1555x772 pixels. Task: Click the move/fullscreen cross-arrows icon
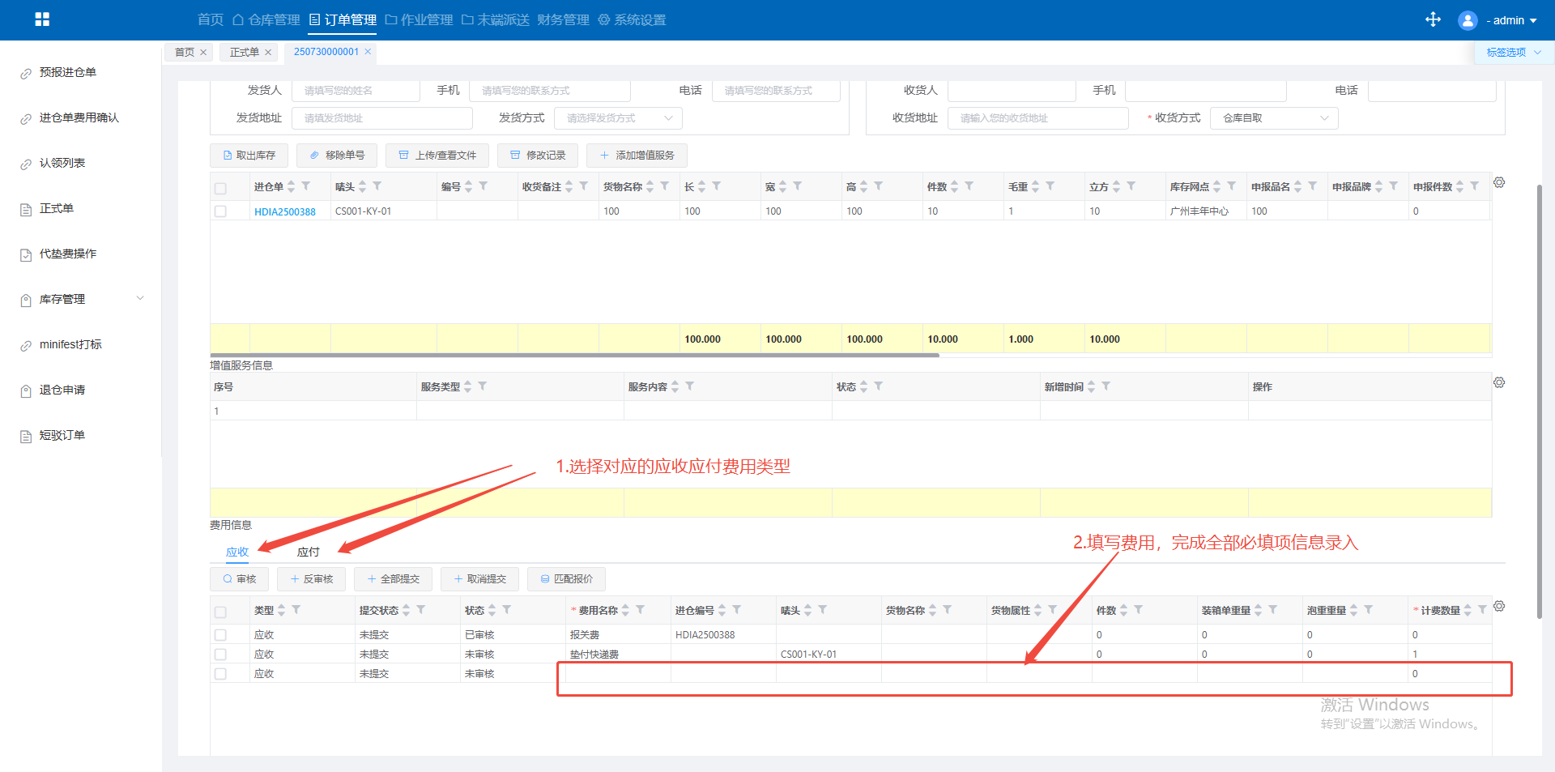pyautogui.click(x=1433, y=19)
